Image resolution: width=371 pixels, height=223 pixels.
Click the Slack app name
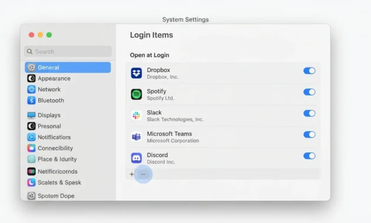click(154, 113)
